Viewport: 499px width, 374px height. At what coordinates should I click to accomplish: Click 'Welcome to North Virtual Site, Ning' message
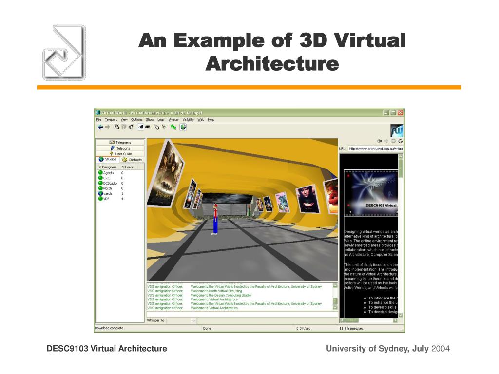coord(216,291)
